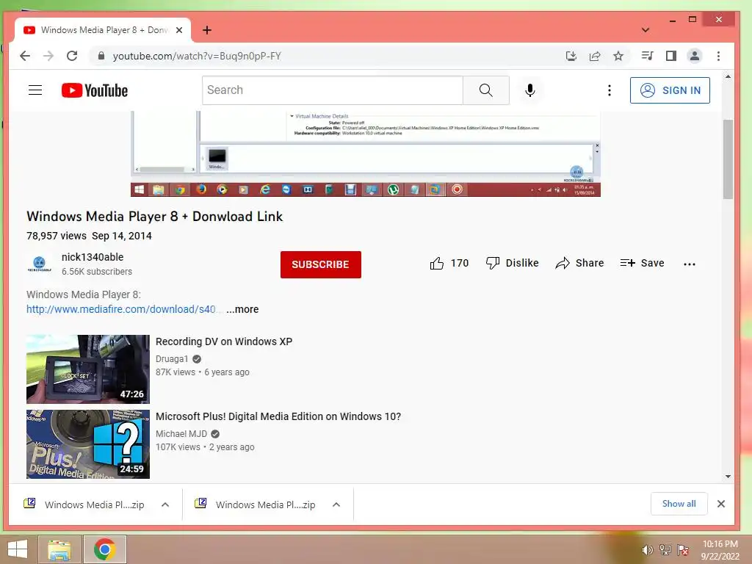Expand first Windows Media Pl....zip download options
Image resolution: width=752 pixels, height=564 pixels.
click(165, 505)
